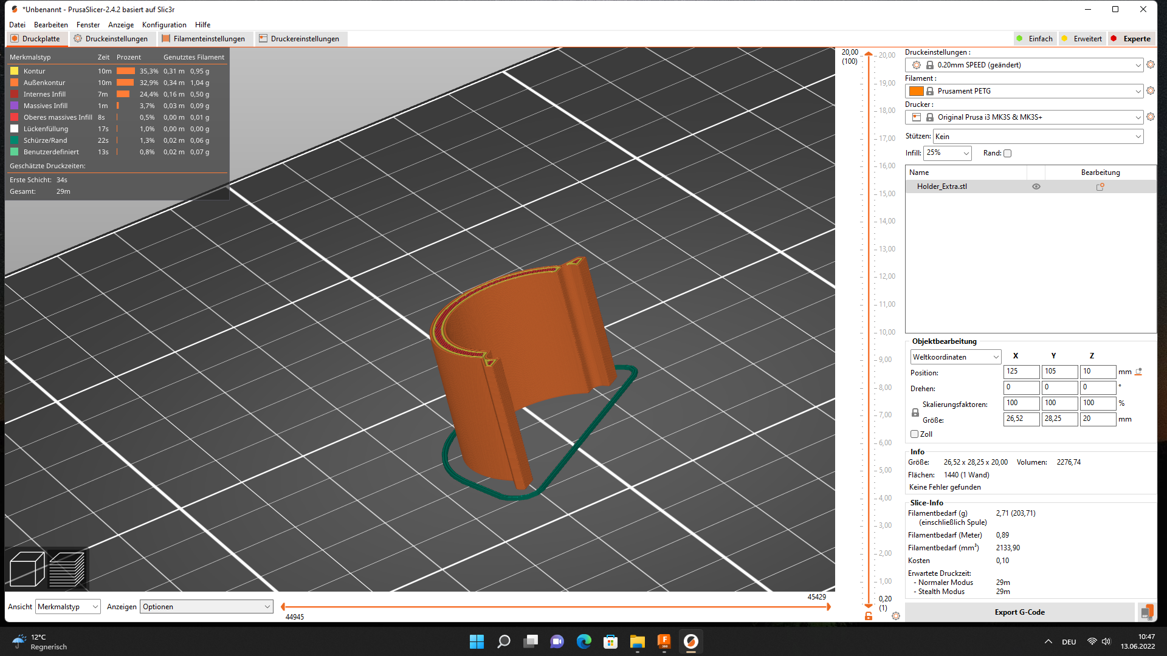Click Drehen Y rotation field
Image resolution: width=1167 pixels, height=656 pixels.
[x=1059, y=388]
